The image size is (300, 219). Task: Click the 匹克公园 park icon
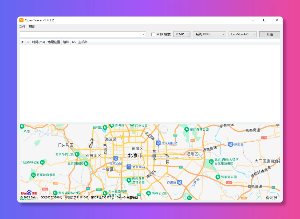[x=132, y=125]
